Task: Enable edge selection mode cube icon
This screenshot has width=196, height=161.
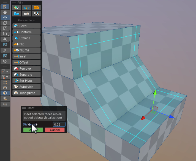Action: pyautogui.click(x=5, y=88)
